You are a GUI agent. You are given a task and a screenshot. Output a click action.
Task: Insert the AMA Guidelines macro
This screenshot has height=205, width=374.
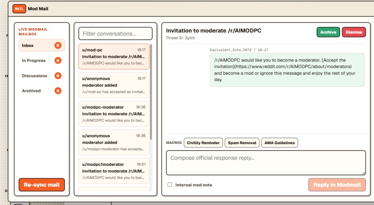coord(279,143)
